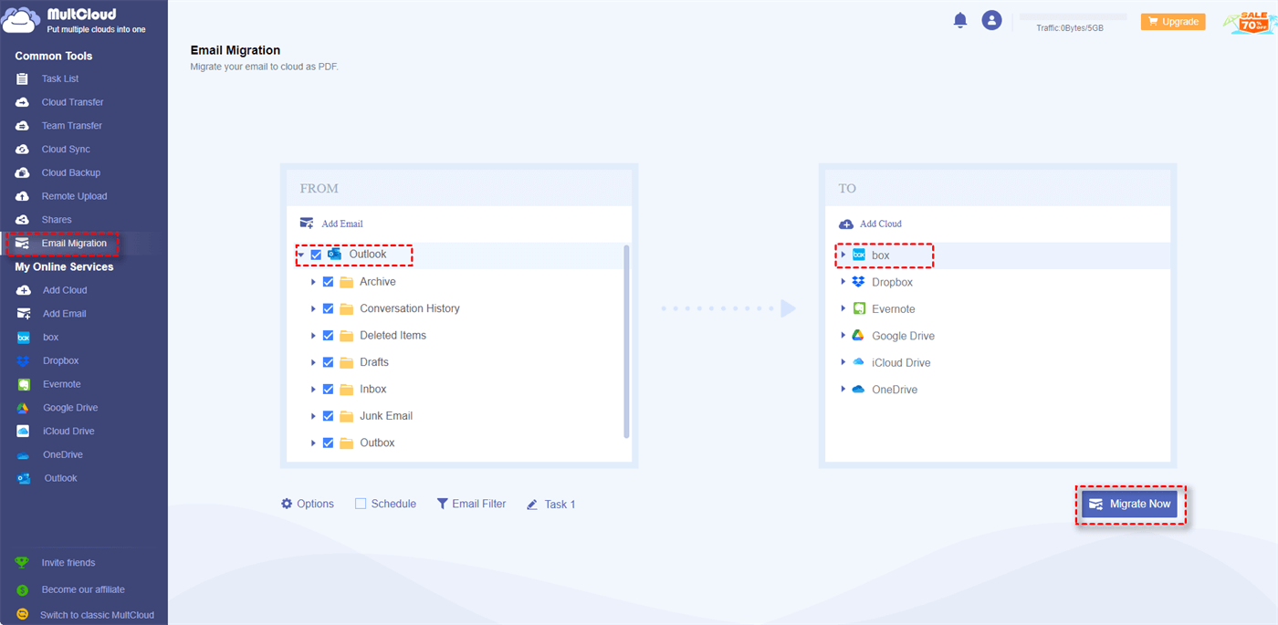Viewport: 1278px width, 625px height.
Task: Open the Task List menu item
Action: pos(60,79)
